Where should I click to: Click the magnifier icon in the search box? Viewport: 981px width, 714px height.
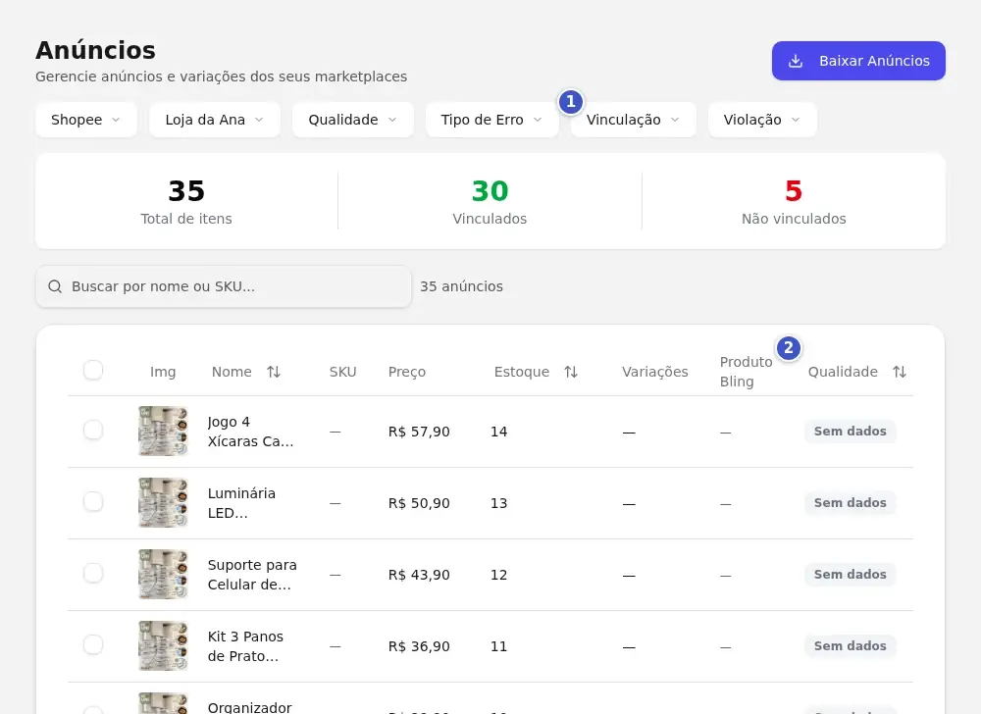(55, 286)
